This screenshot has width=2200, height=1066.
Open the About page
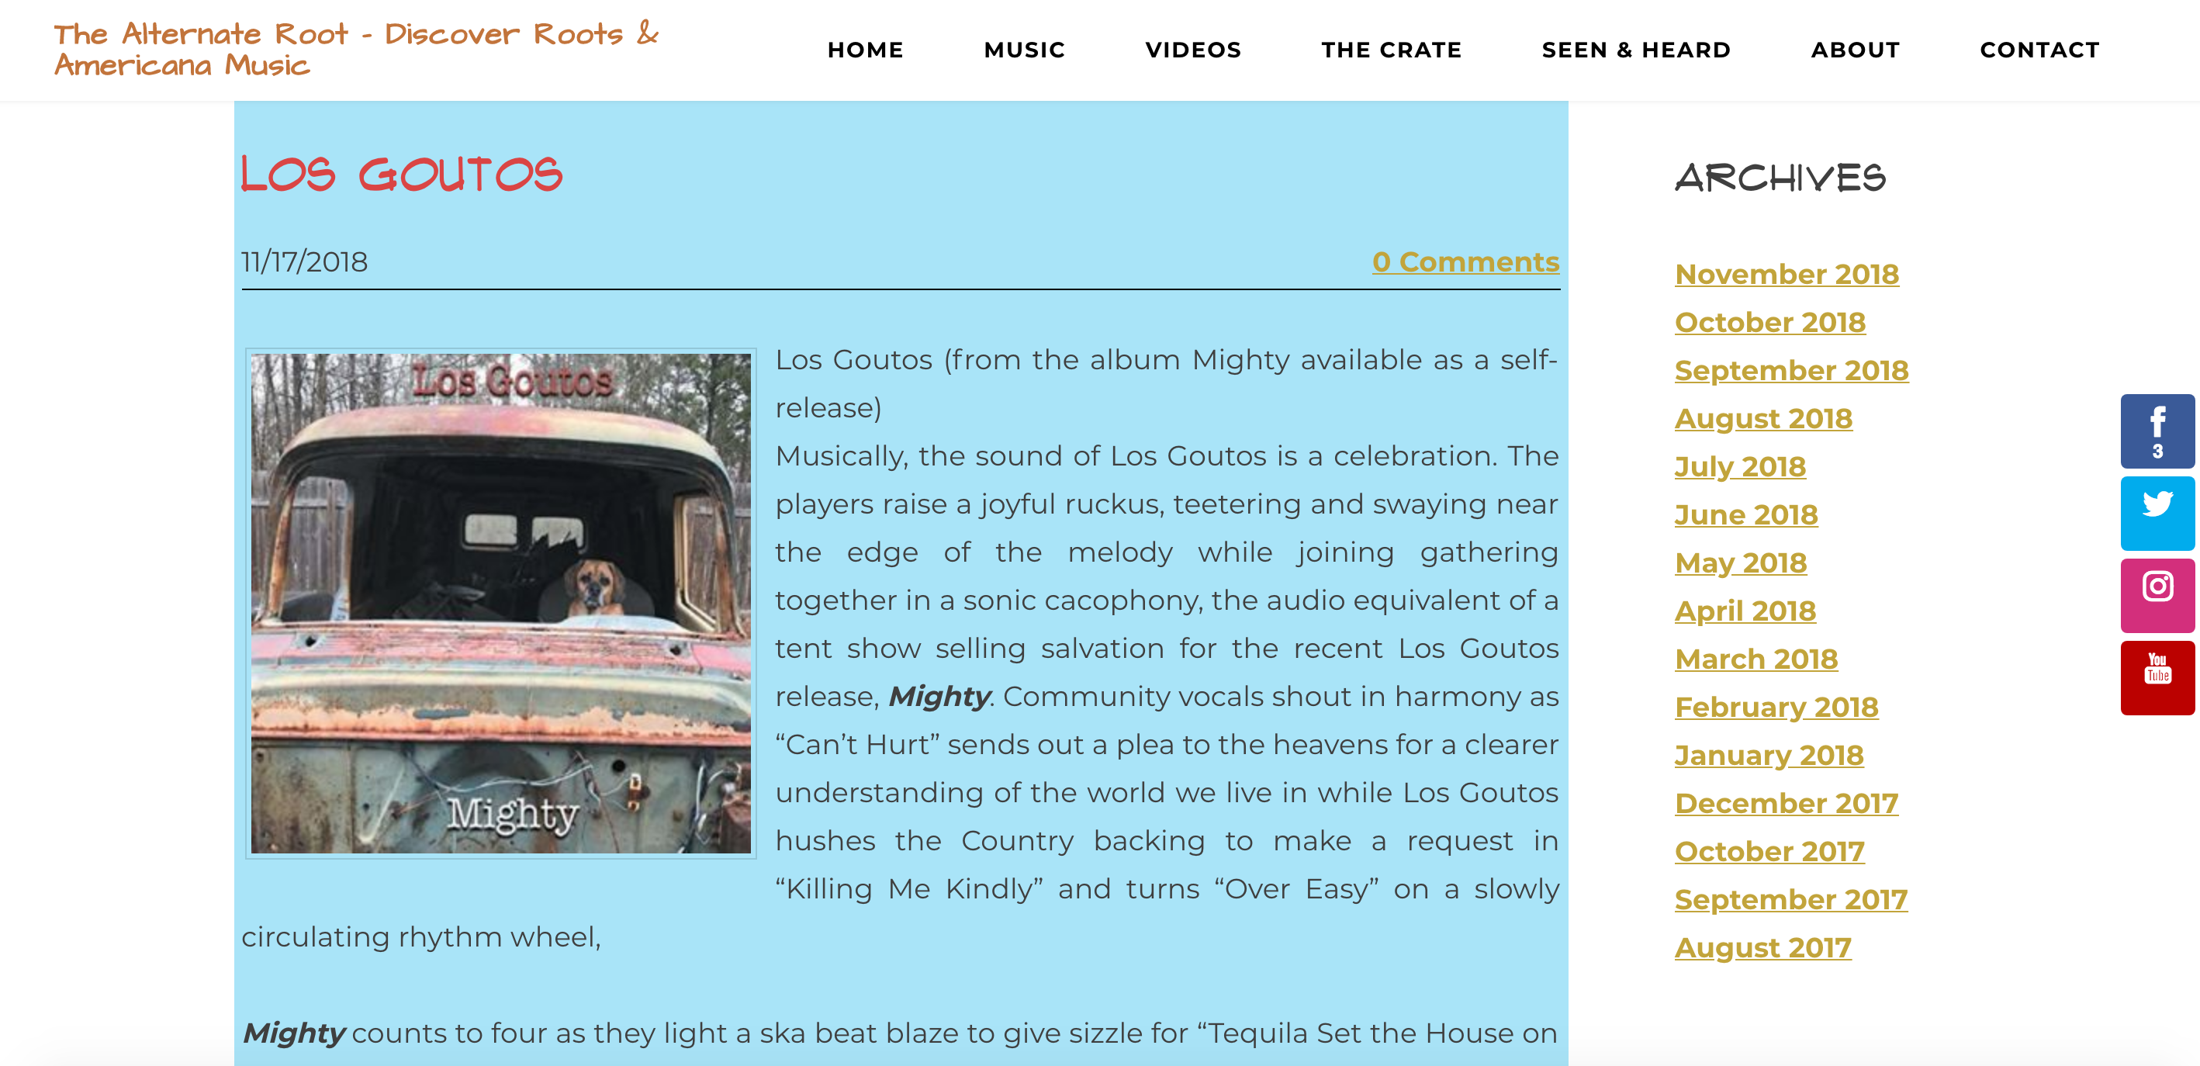(1855, 50)
